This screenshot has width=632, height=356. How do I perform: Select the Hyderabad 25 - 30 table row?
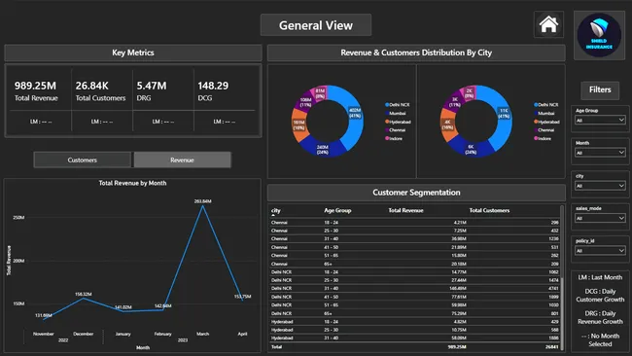click(x=415, y=330)
